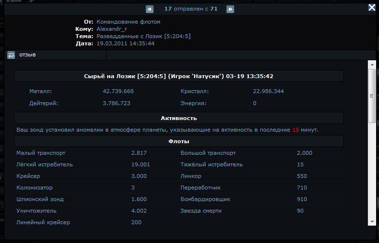379x243 pixels.
Task: Click Большой транспорт count 2.000
Action: tap(305, 153)
